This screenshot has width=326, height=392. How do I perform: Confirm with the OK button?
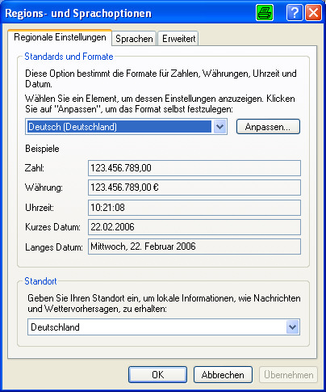point(157,375)
